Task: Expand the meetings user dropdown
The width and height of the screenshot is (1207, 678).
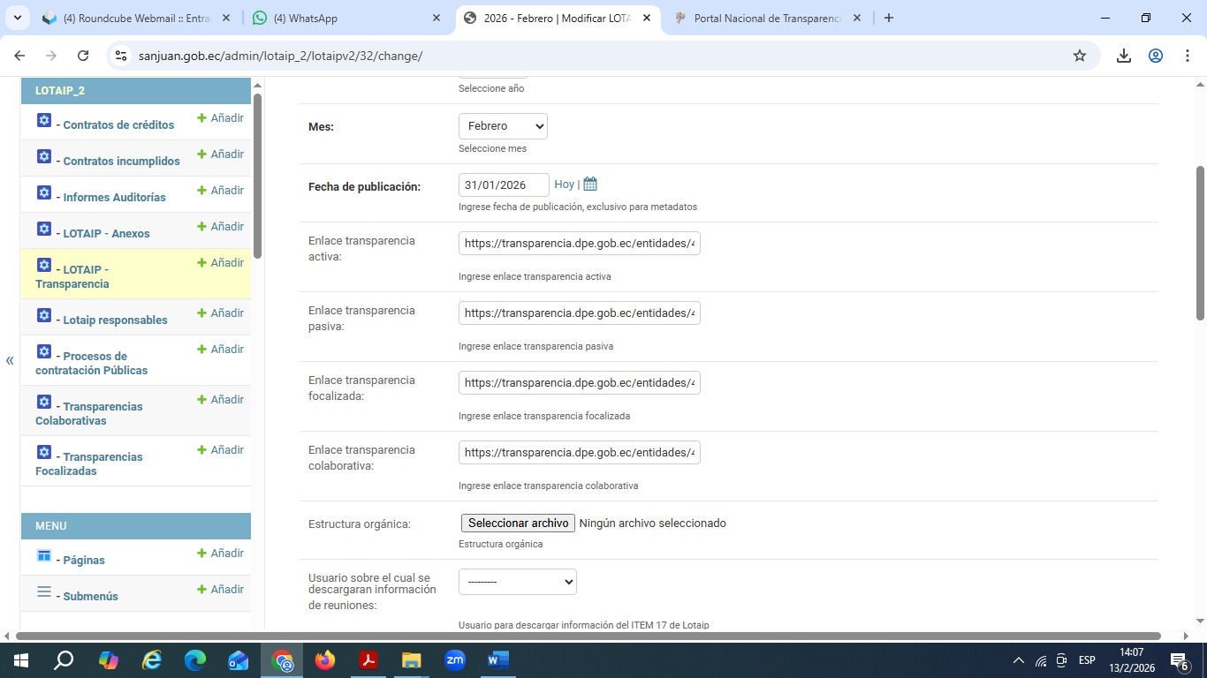Action: pos(517,582)
